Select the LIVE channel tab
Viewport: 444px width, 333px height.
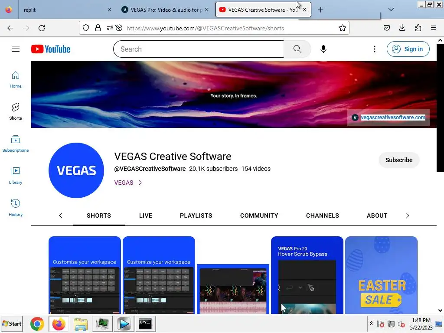pos(146,216)
